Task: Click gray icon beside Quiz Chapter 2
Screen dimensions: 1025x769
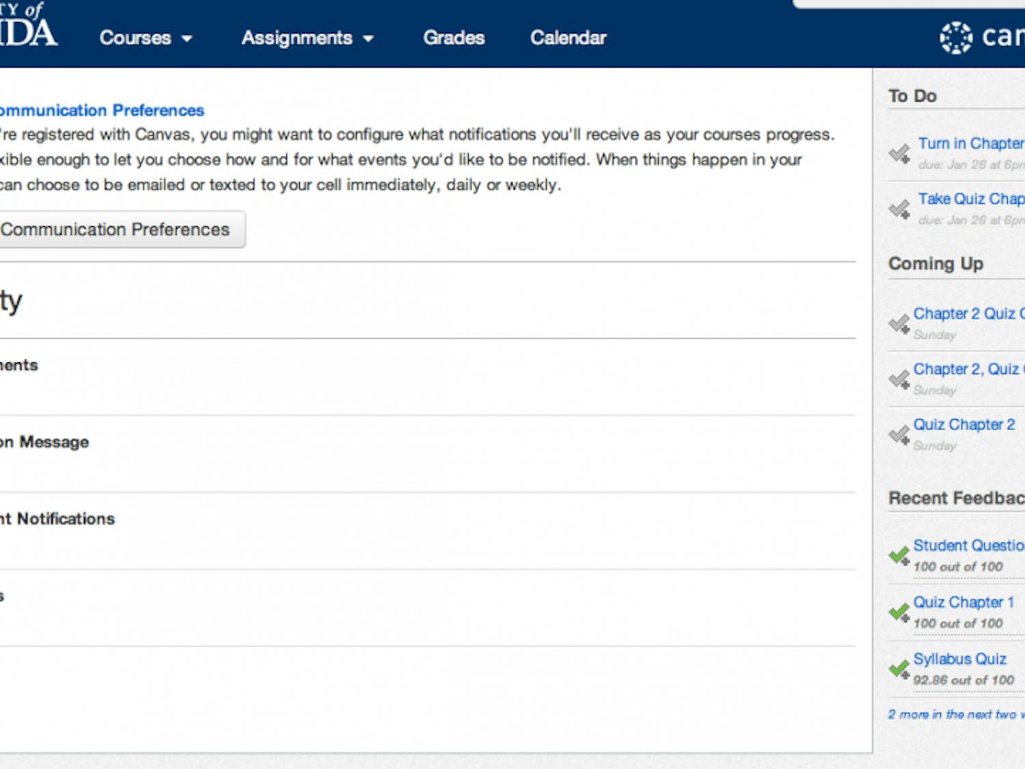Action: coord(899,435)
